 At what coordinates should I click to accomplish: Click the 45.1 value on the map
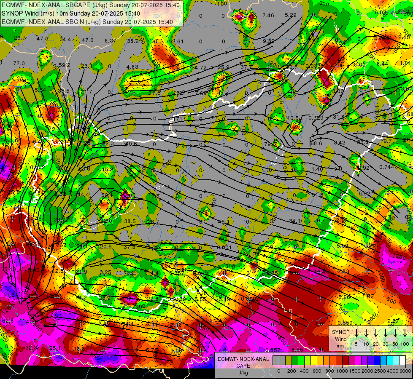(224, 222)
